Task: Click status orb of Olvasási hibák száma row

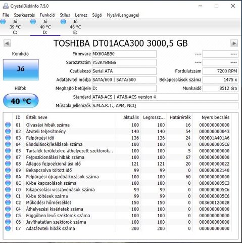Action: point(8,125)
